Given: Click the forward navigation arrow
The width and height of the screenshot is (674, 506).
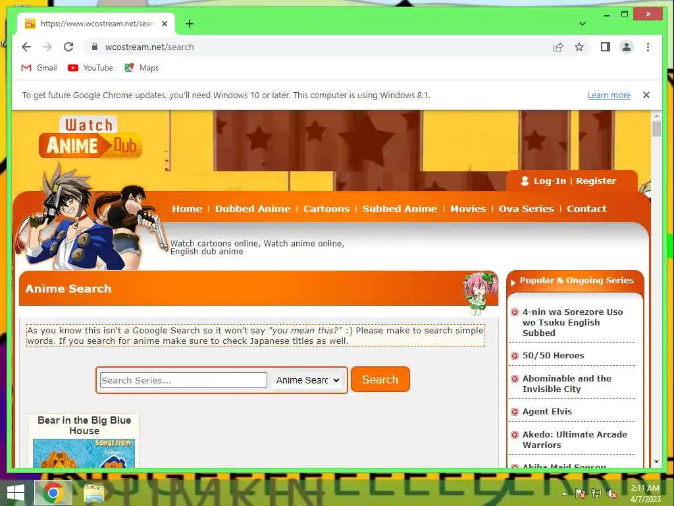Looking at the screenshot, I should click(x=47, y=47).
